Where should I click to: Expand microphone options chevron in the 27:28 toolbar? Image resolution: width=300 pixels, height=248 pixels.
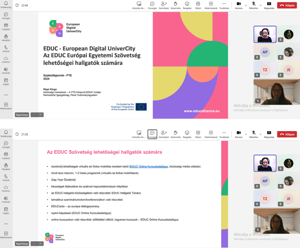[260, 134]
